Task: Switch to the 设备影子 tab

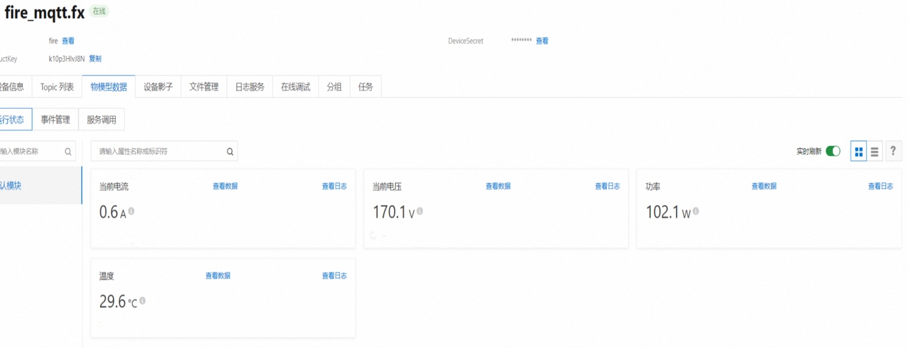Action: [158, 87]
